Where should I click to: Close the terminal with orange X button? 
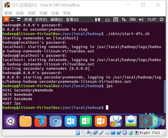[6, 19]
